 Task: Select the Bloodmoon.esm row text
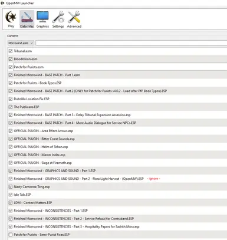pos(25,59)
